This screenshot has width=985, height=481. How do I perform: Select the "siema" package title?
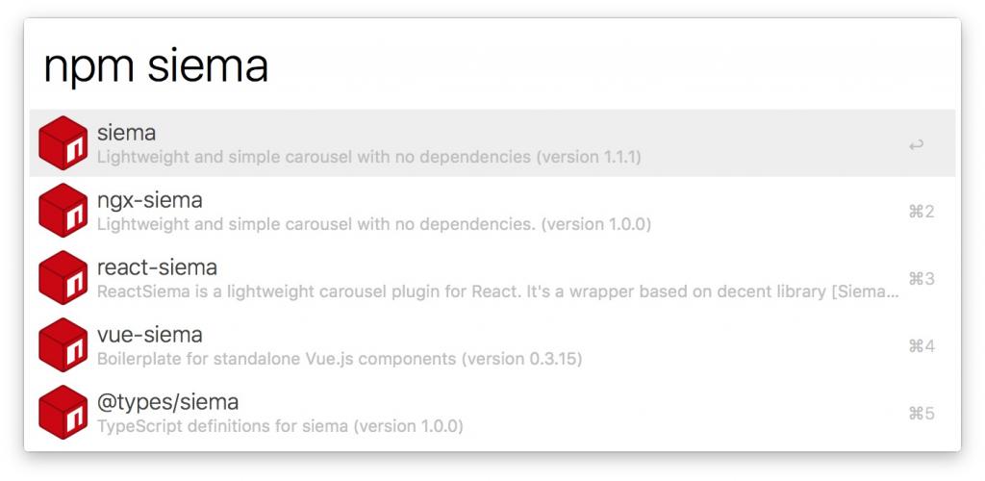pos(126,133)
